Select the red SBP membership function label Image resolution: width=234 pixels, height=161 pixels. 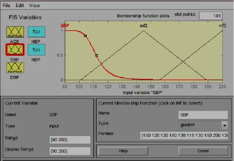pos(65,26)
